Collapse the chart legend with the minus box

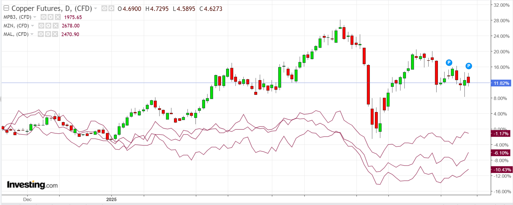click(6, 8)
